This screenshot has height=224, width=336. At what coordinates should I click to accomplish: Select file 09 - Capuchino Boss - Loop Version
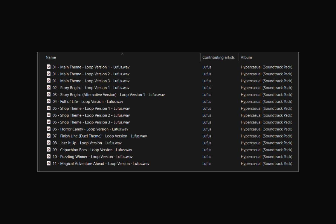tap(92, 150)
